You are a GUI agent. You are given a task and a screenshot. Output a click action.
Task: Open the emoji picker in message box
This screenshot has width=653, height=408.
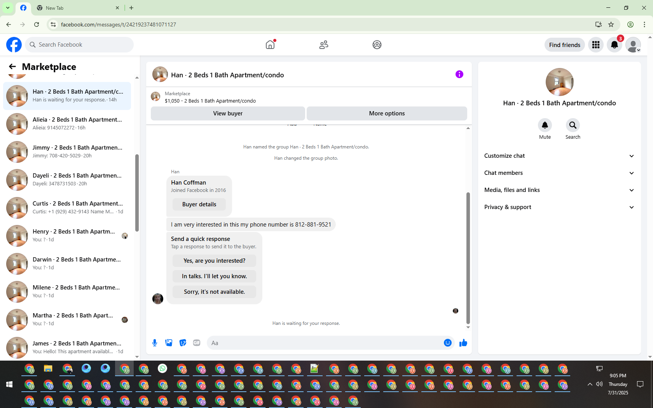tap(448, 343)
